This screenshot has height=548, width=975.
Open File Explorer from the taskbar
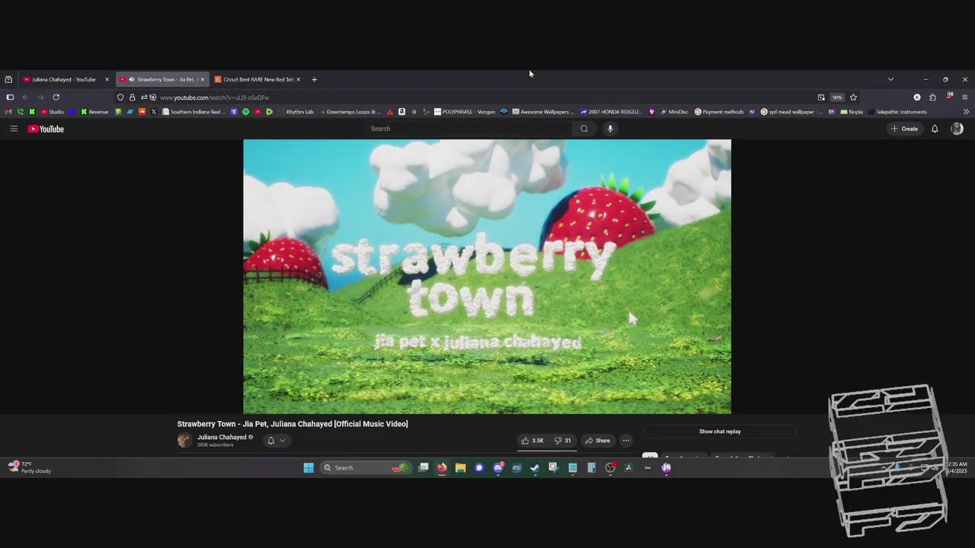[x=460, y=467]
